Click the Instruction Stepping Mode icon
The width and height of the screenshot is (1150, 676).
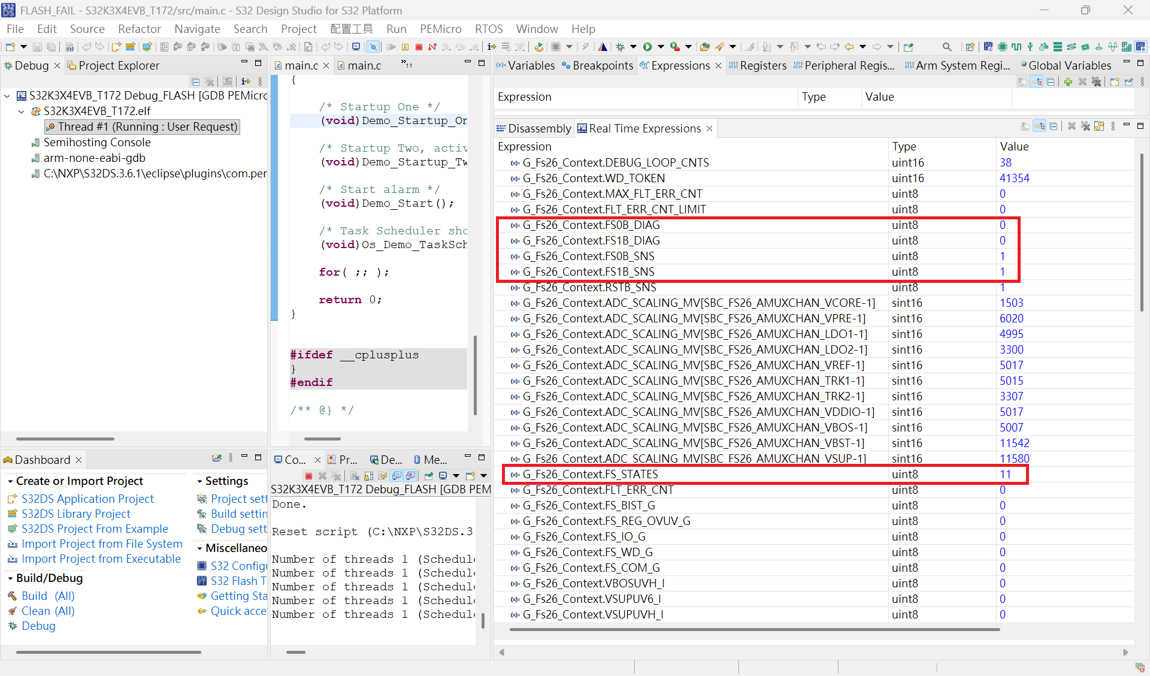[491, 47]
